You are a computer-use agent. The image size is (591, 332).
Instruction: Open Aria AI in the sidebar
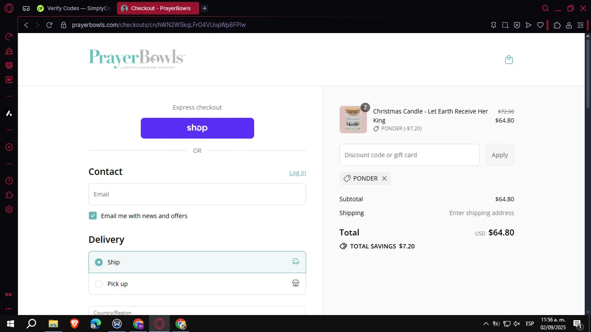click(9, 113)
